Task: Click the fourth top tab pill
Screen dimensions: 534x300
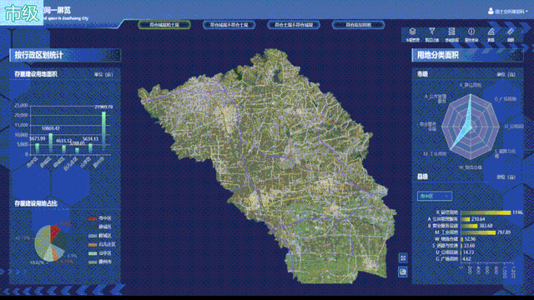Action: tap(358, 25)
